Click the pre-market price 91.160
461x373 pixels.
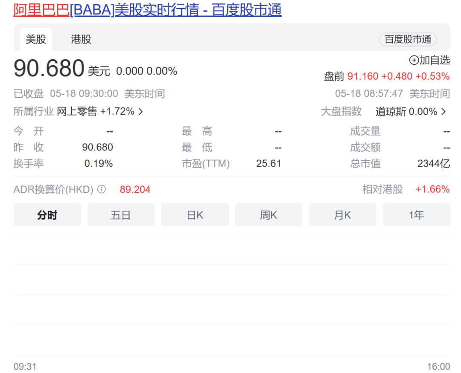pos(363,76)
